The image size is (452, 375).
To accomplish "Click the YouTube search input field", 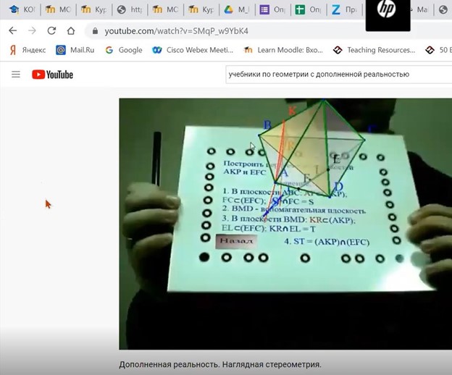I will click(x=333, y=74).
